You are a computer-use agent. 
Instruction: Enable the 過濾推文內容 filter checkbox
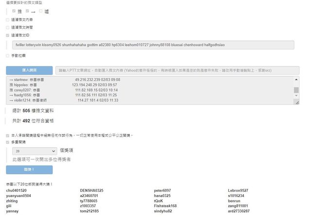coord(7,20)
